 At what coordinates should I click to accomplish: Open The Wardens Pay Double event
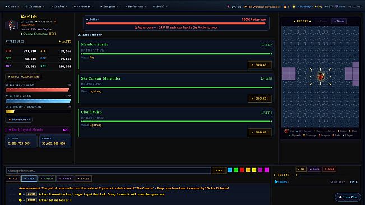point(262,7)
